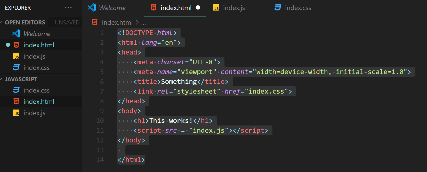This screenshot has width=427, height=172.
Task: Click the stylesheet value in link rel
Action: tap(197, 91)
